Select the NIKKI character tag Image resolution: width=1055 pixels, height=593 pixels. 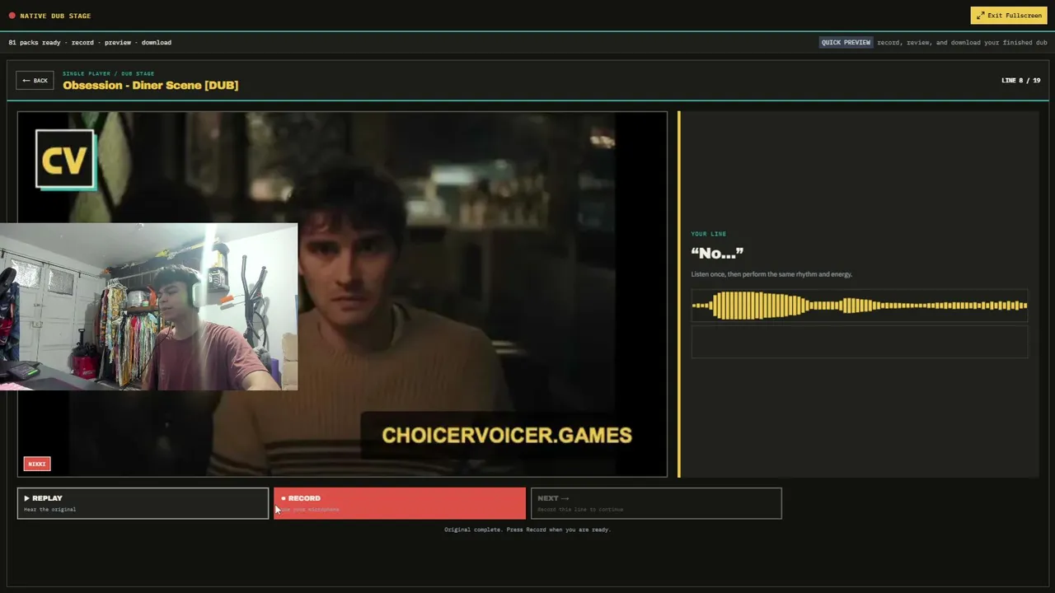pyautogui.click(x=37, y=464)
